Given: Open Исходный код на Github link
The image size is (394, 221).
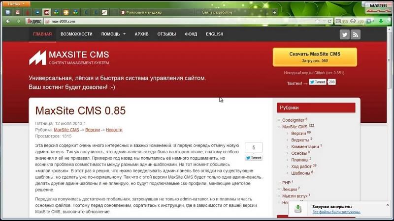Looking at the screenshot, I should point(314,73).
